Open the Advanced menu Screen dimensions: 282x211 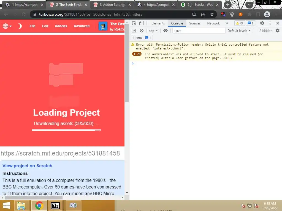82,26
